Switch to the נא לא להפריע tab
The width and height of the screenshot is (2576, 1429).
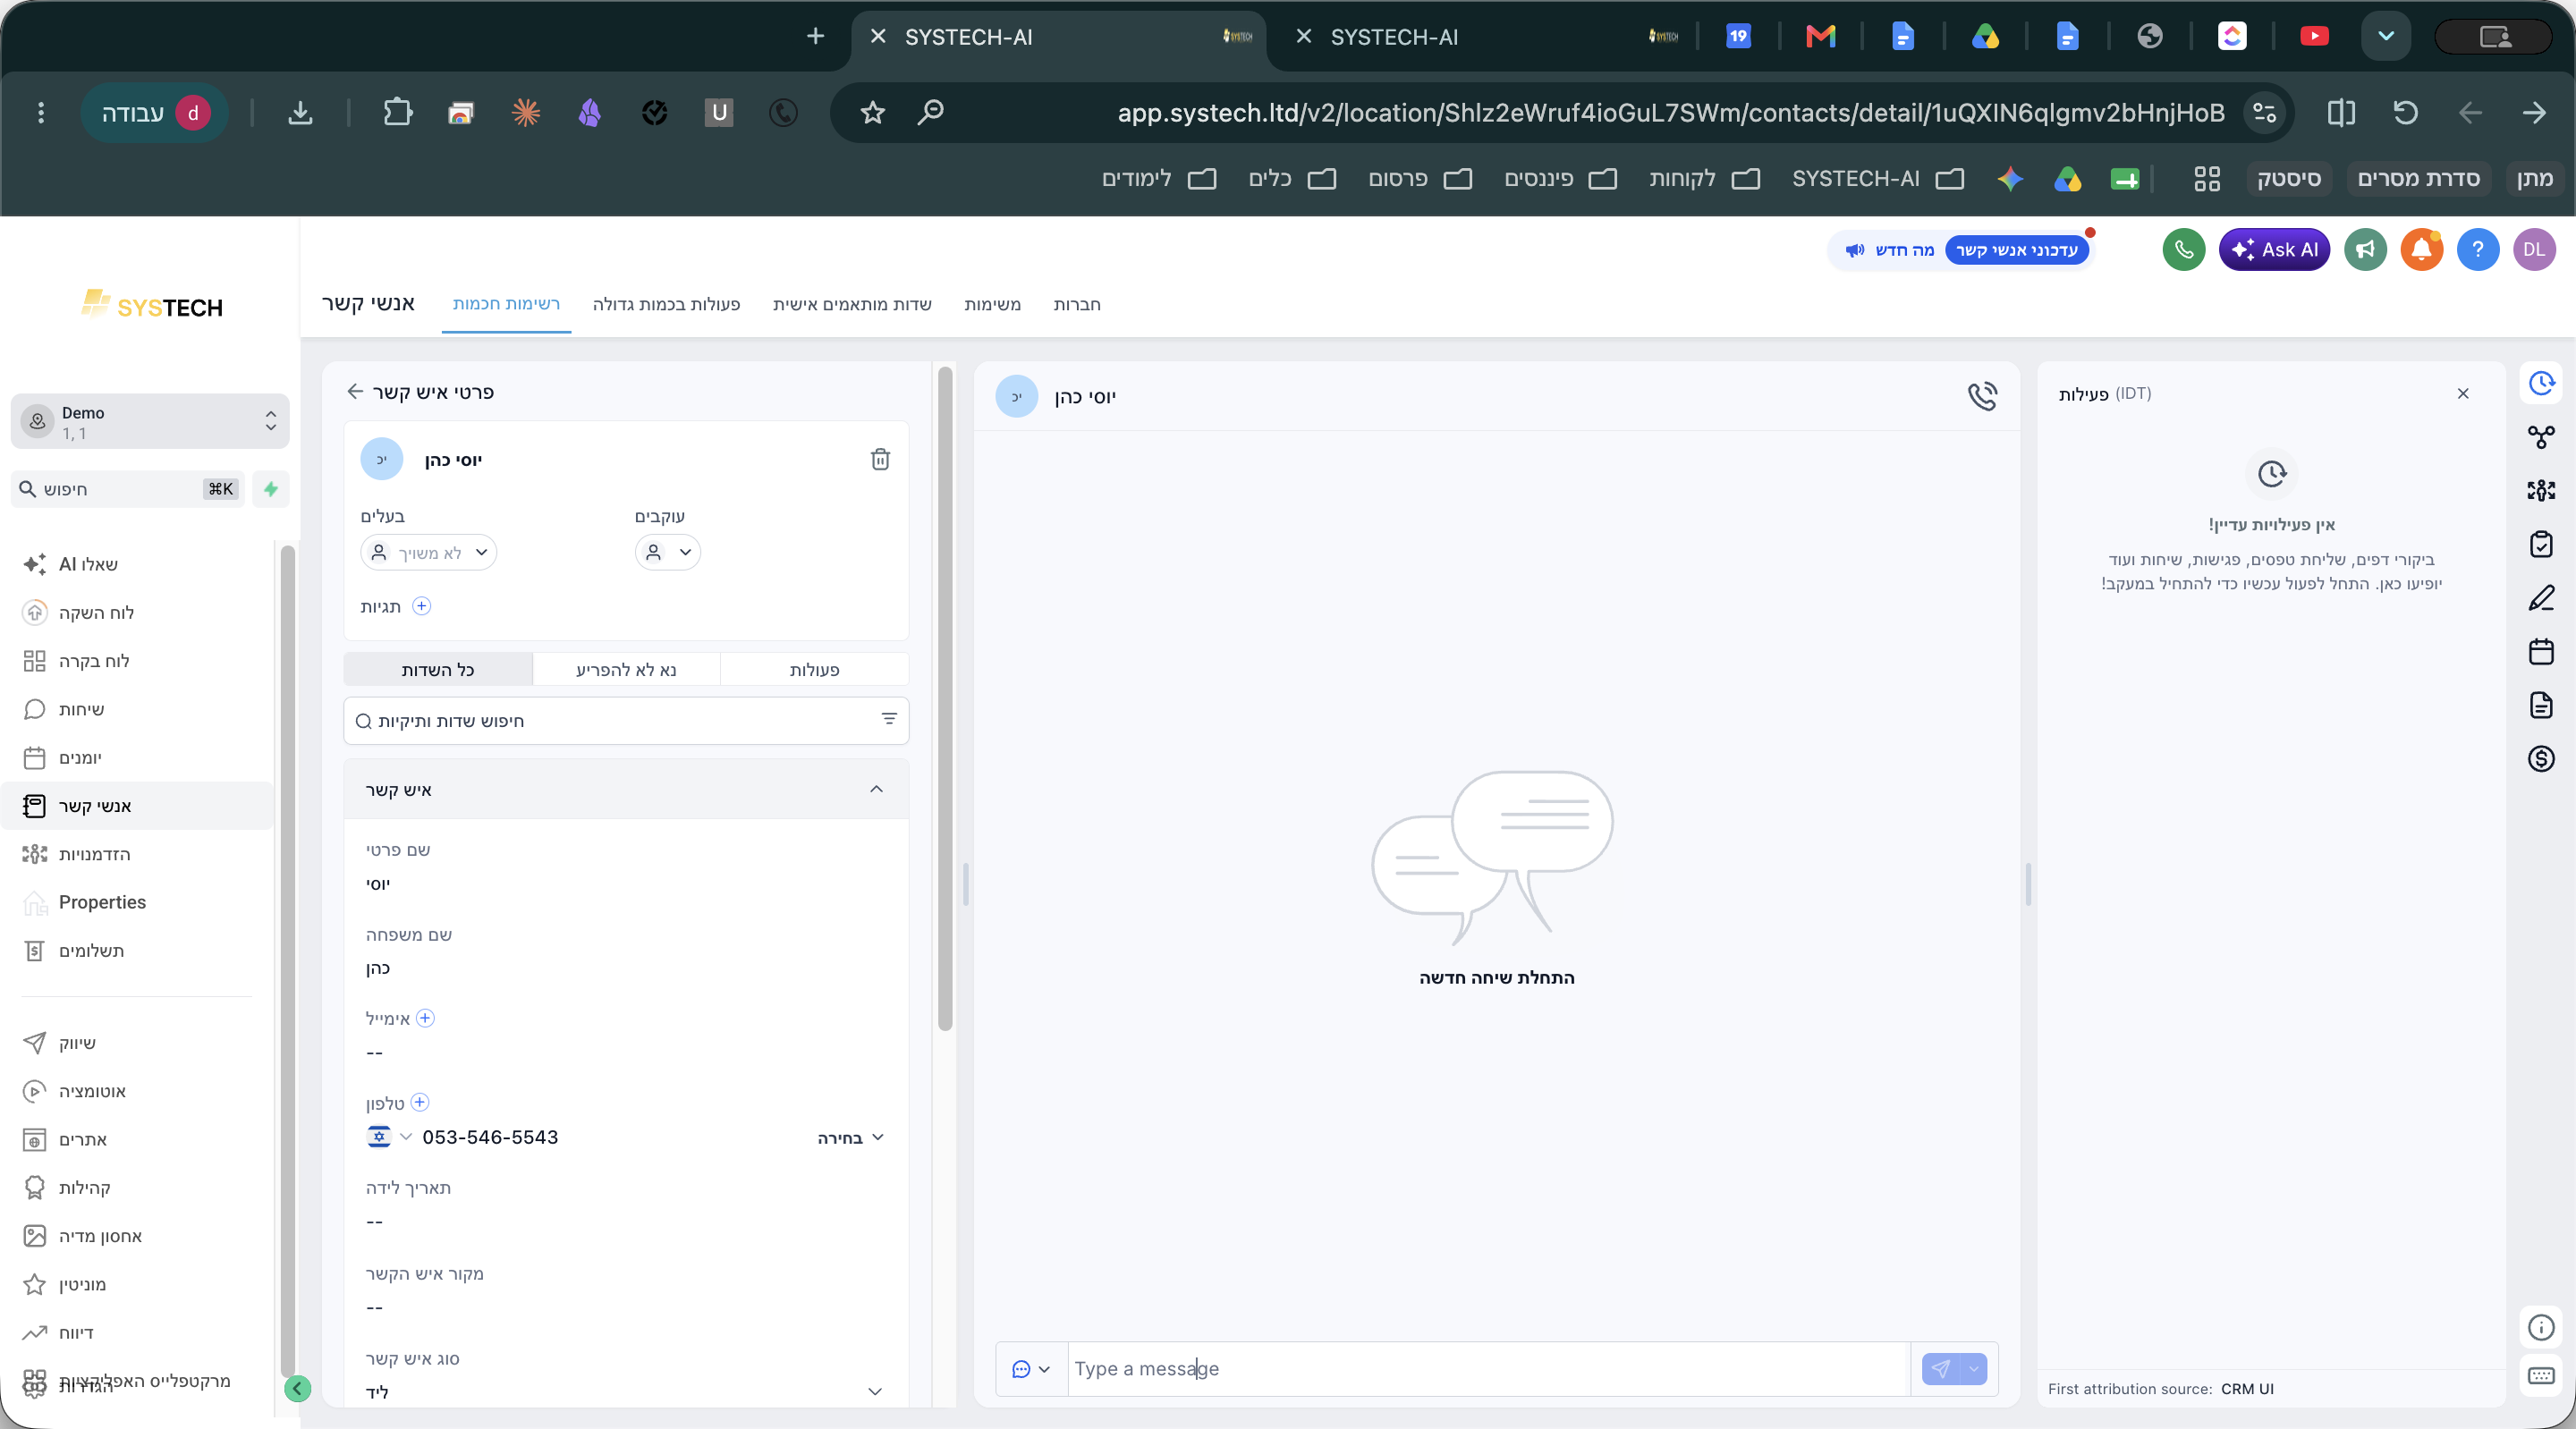tap(626, 670)
